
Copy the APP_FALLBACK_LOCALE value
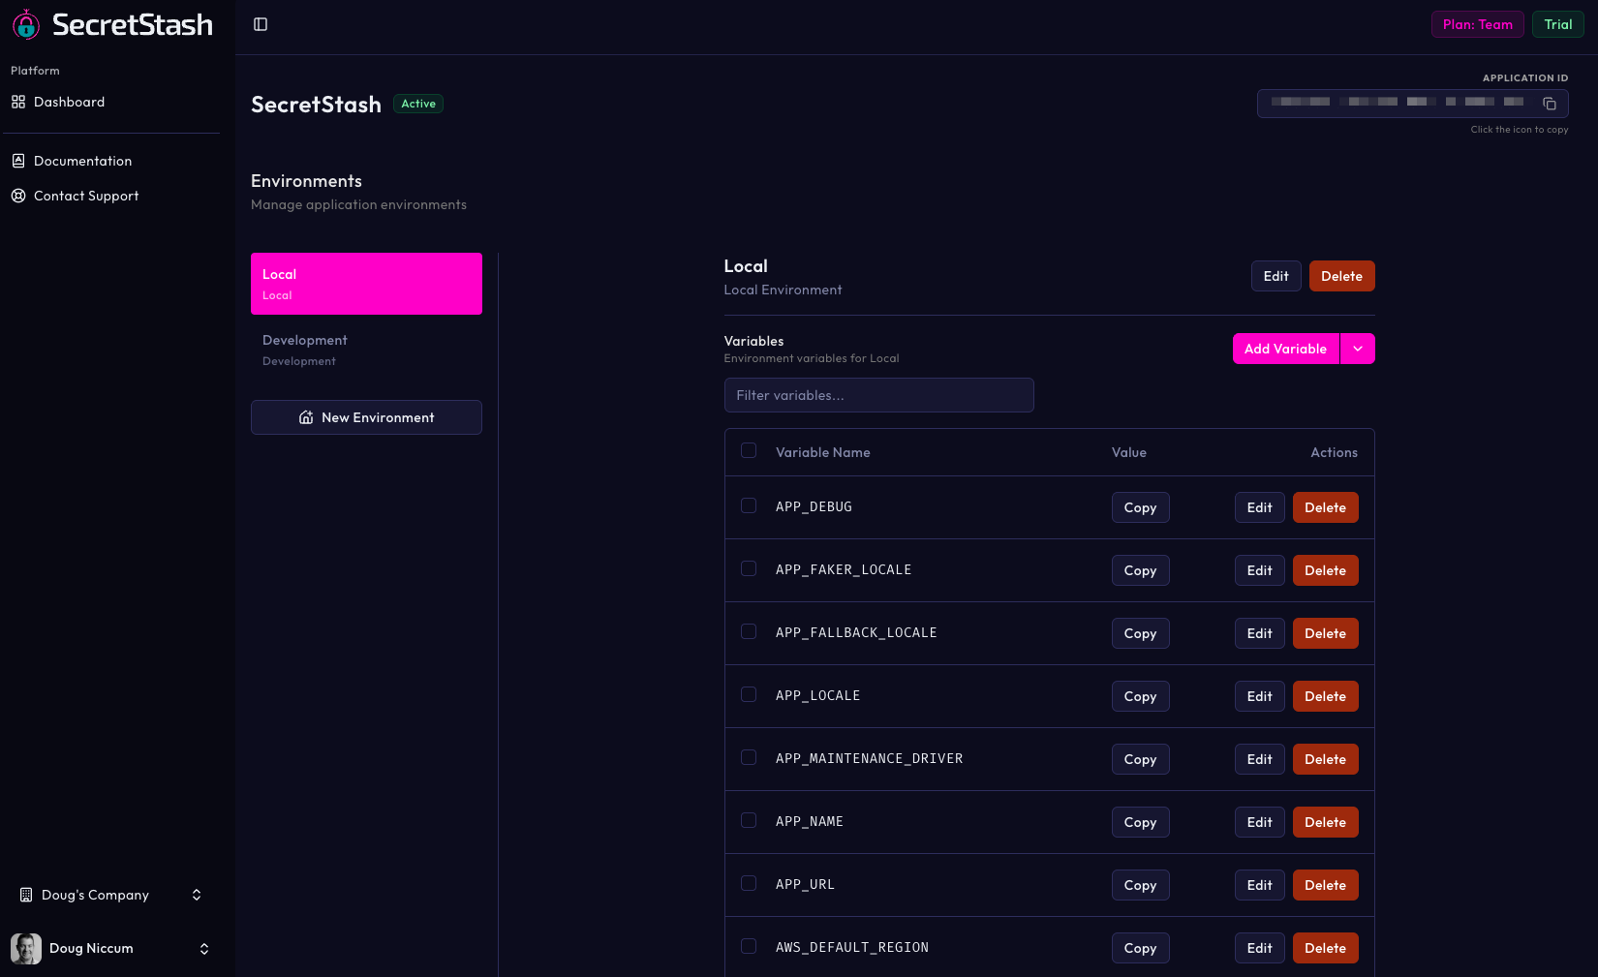1141,633
